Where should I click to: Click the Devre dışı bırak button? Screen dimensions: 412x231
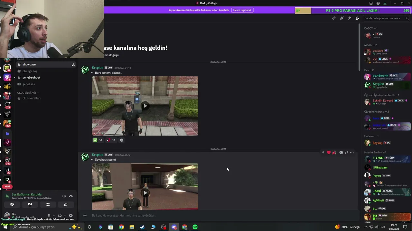click(x=242, y=10)
